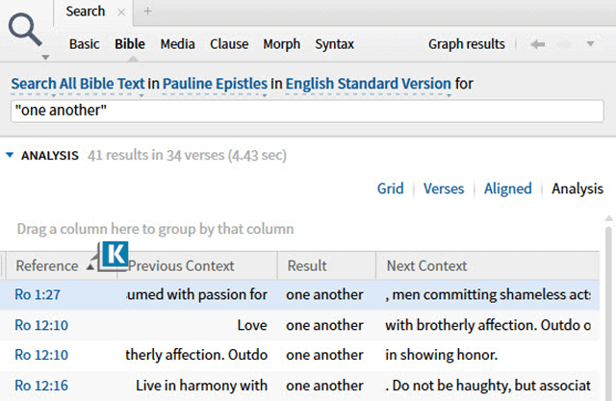Click in the search query input field

click(308, 112)
